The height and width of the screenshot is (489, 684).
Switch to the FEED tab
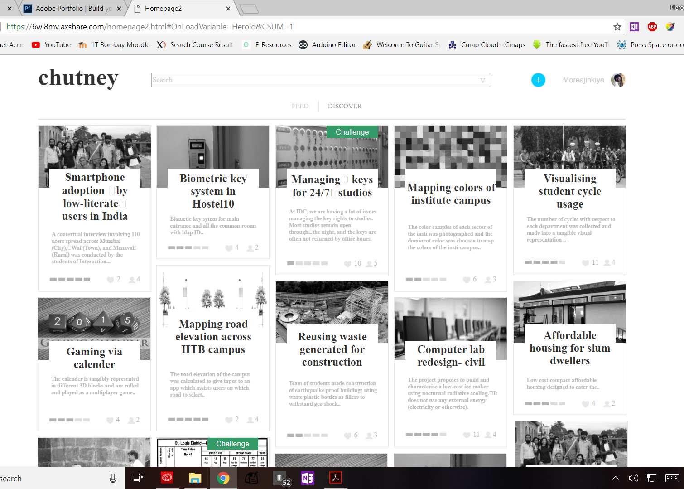(300, 106)
